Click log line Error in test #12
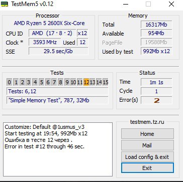Screen dimensions: 183x182 click(45, 146)
